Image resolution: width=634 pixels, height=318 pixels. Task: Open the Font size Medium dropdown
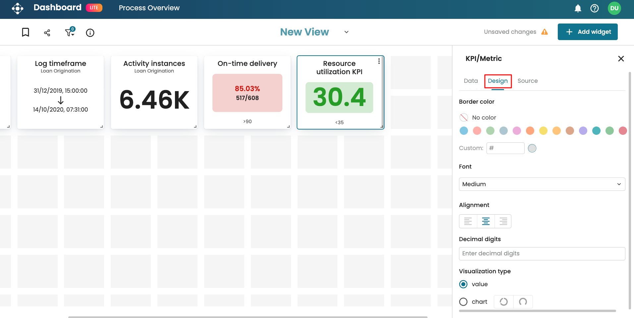point(542,184)
